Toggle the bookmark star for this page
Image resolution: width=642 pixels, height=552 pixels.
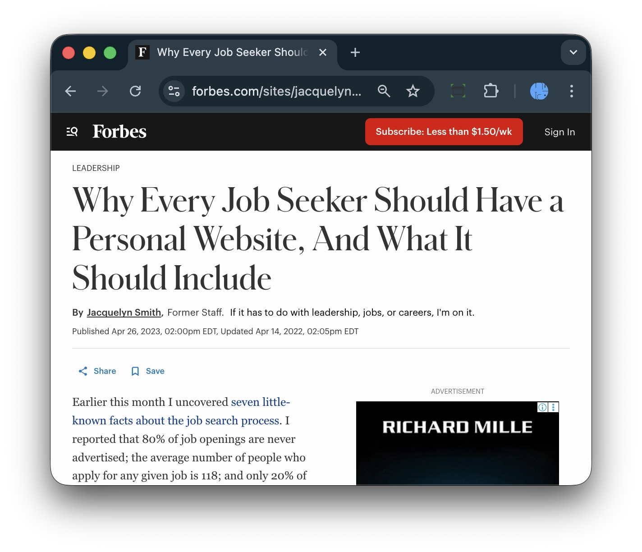pyautogui.click(x=413, y=91)
